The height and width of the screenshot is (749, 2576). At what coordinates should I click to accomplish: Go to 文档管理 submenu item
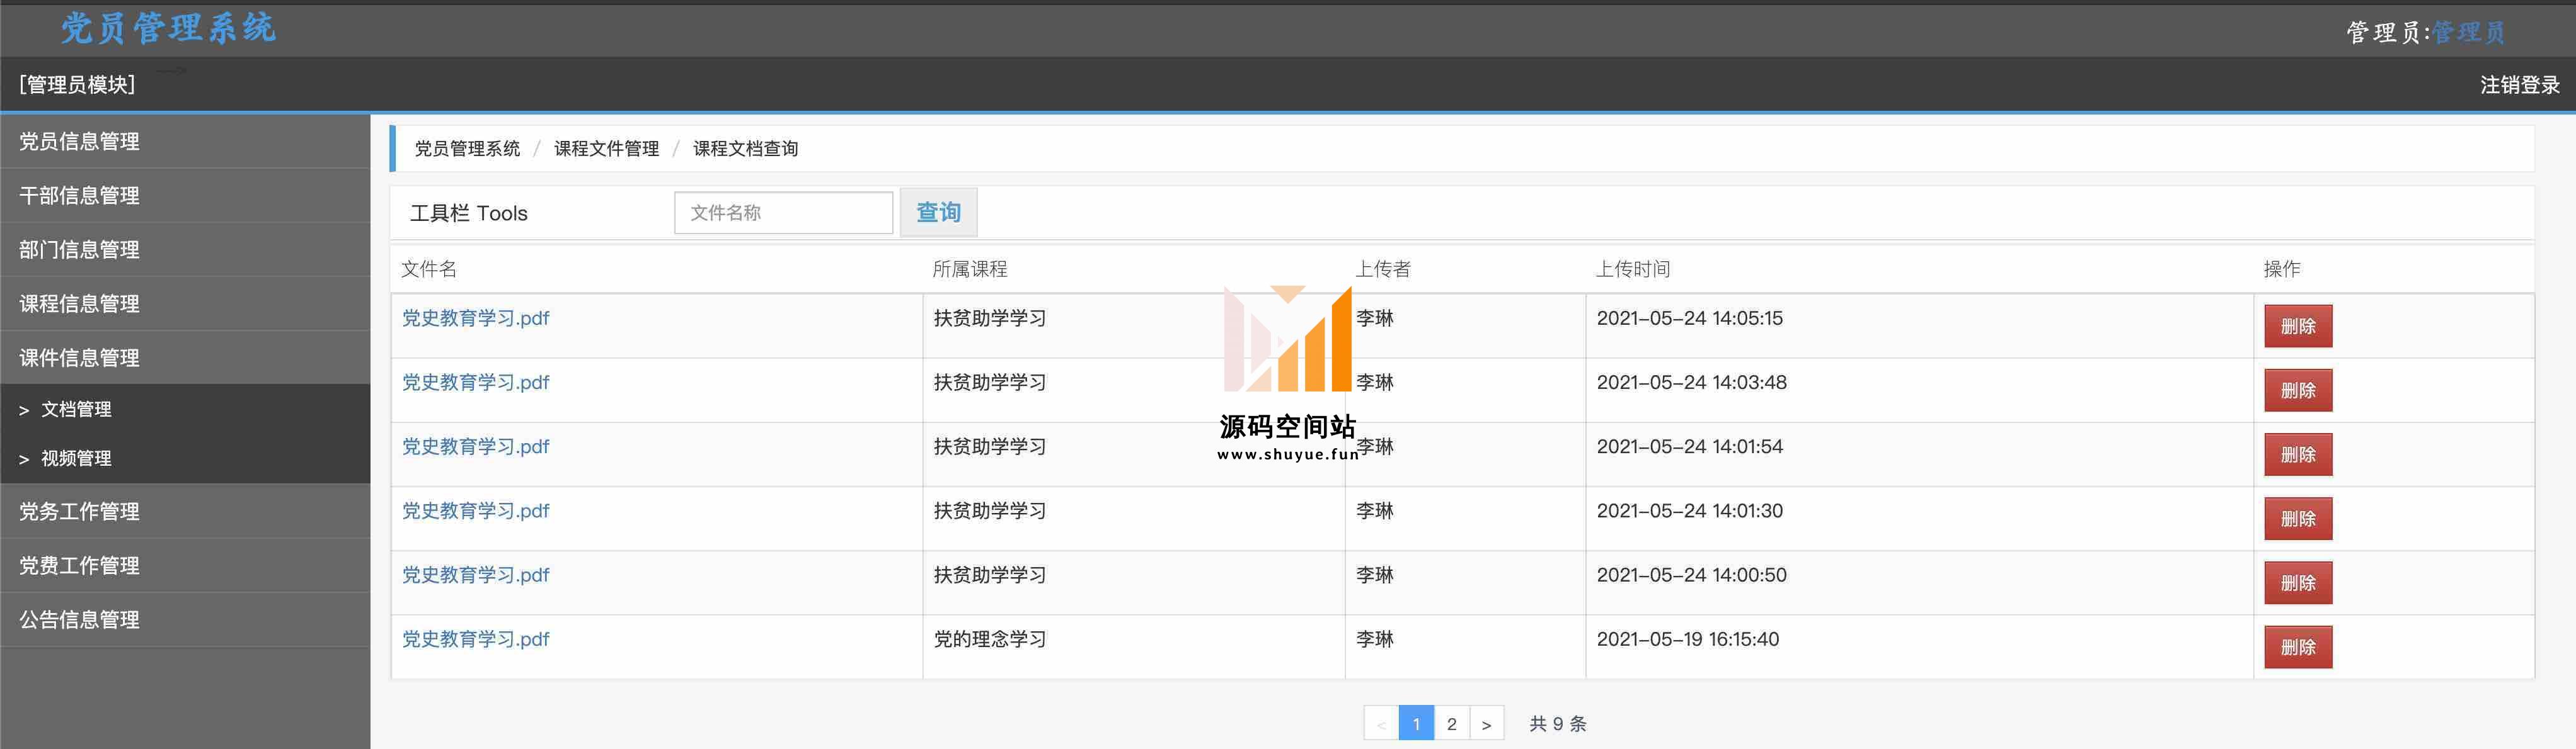point(185,410)
